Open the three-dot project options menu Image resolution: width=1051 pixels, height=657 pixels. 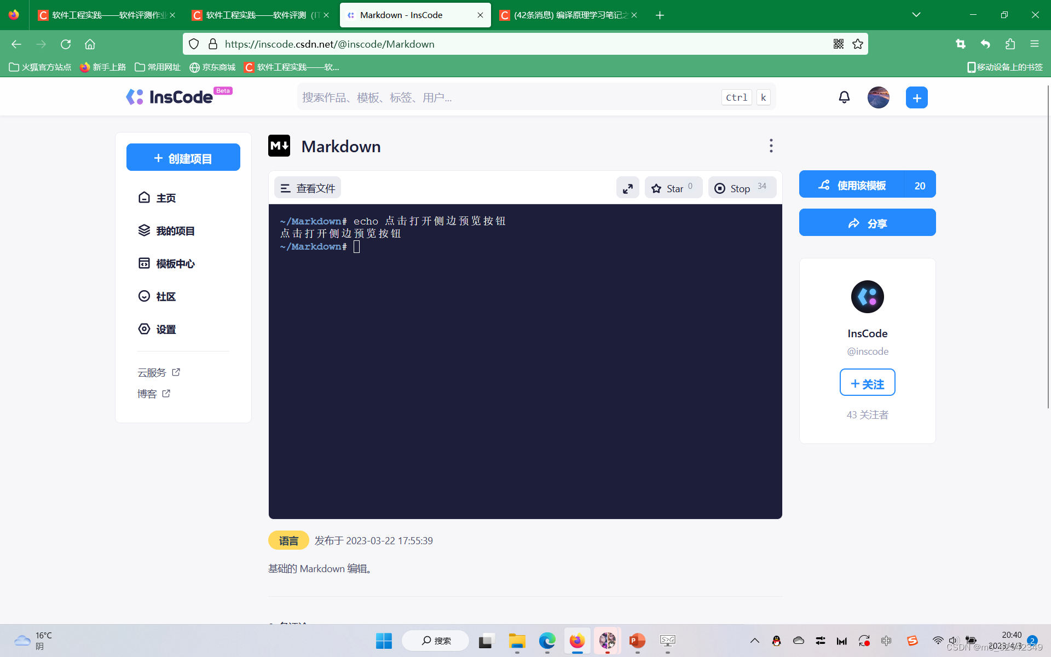[771, 146]
